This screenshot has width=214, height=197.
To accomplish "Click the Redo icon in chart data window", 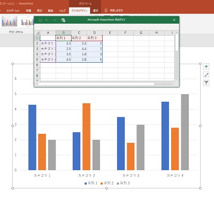I will (55, 20).
